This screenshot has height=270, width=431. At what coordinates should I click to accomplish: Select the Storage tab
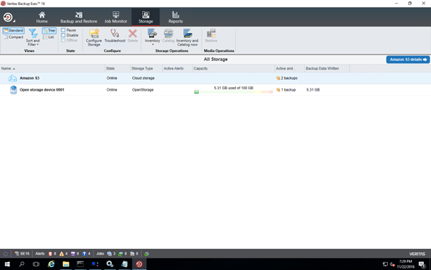[x=145, y=18]
